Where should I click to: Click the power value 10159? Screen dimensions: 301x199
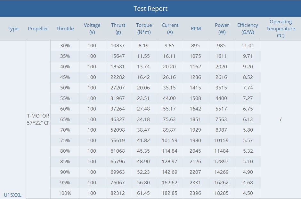pos(222,141)
